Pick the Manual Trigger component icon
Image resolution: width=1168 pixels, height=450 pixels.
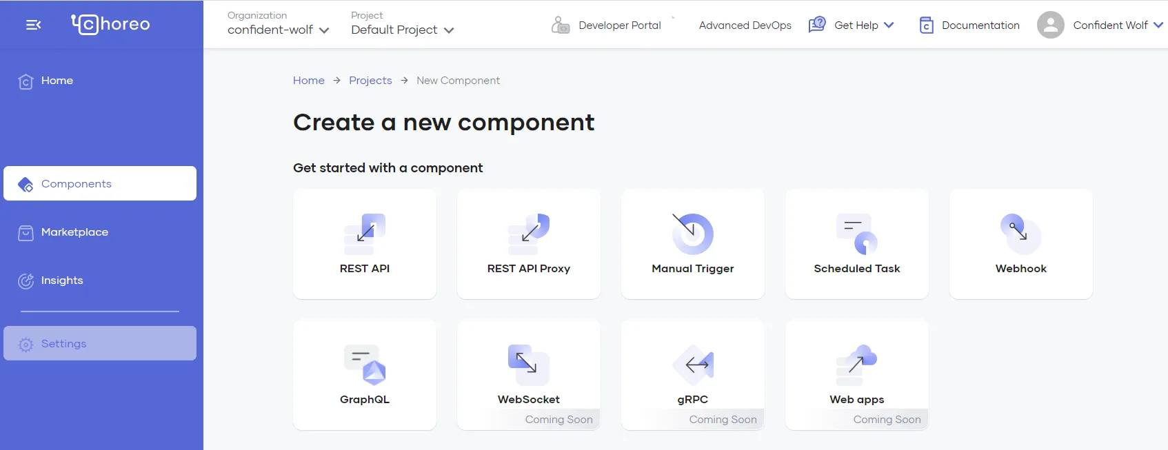(692, 234)
